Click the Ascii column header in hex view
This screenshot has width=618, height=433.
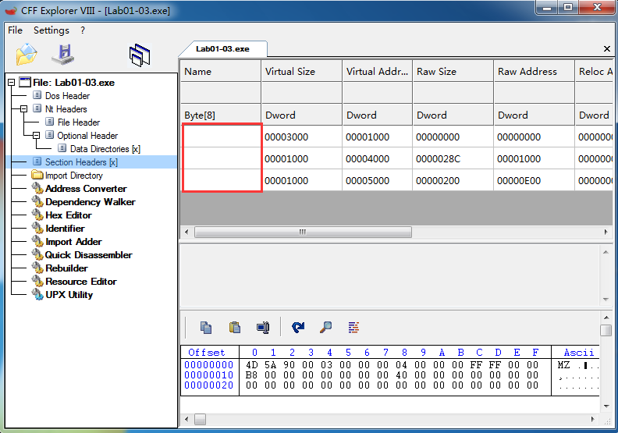point(578,352)
